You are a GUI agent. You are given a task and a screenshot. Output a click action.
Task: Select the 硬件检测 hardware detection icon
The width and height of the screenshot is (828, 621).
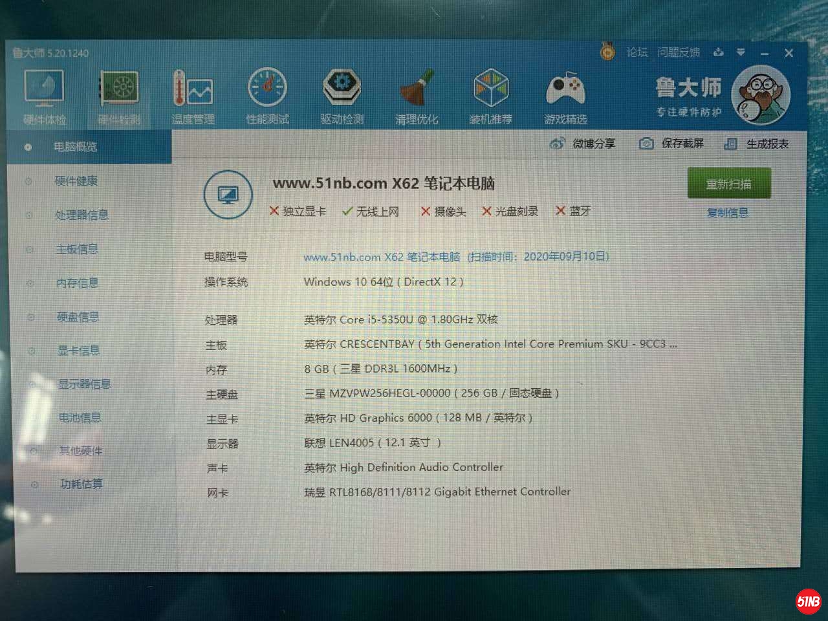[119, 96]
